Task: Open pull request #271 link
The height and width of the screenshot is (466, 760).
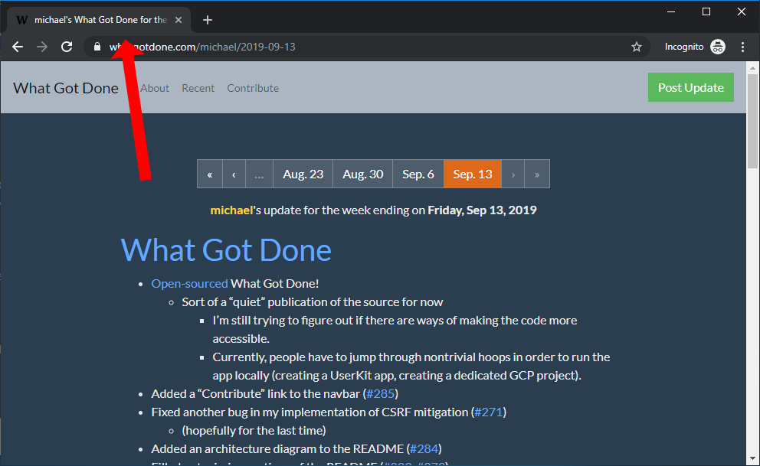Action: click(489, 412)
